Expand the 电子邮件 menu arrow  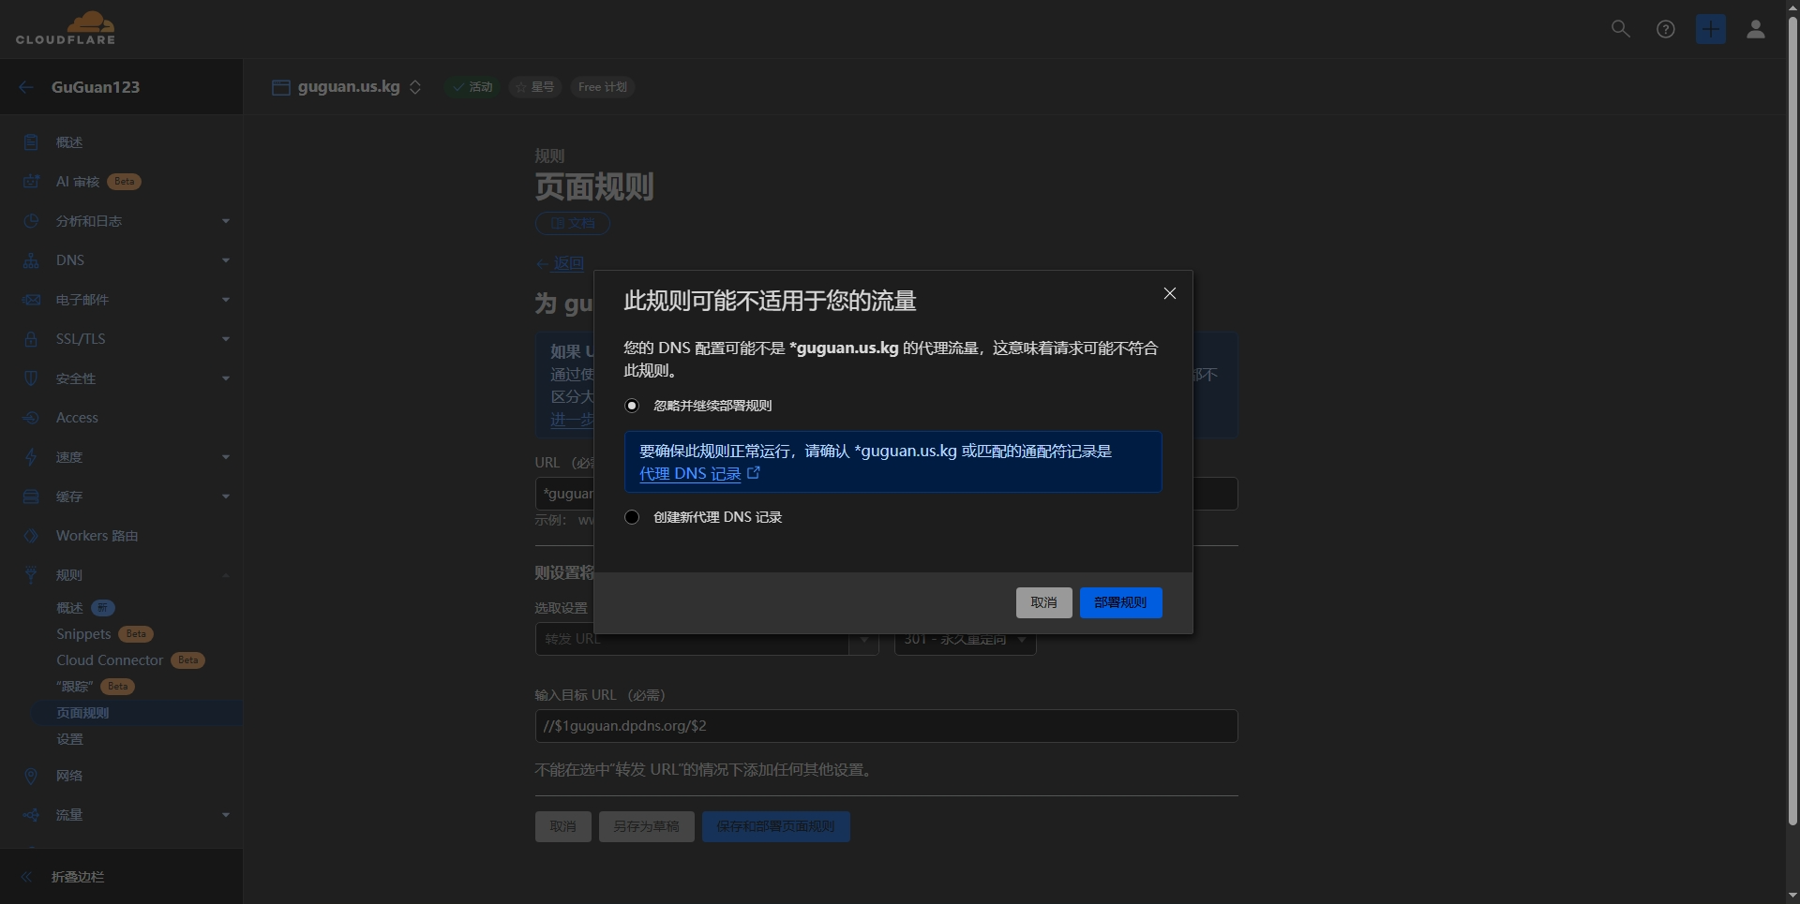226,300
